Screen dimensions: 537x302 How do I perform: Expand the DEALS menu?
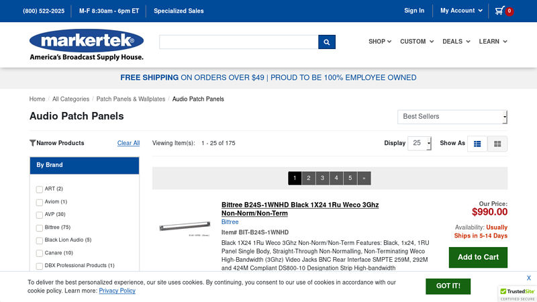pyautogui.click(x=456, y=42)
